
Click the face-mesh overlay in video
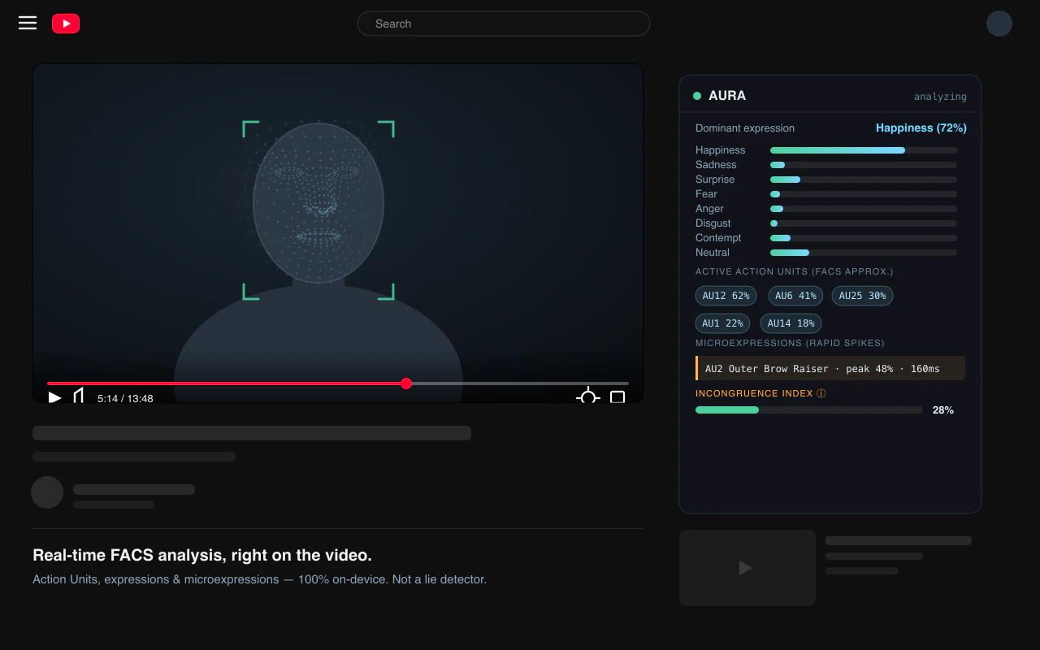click(x=318, y=203)
